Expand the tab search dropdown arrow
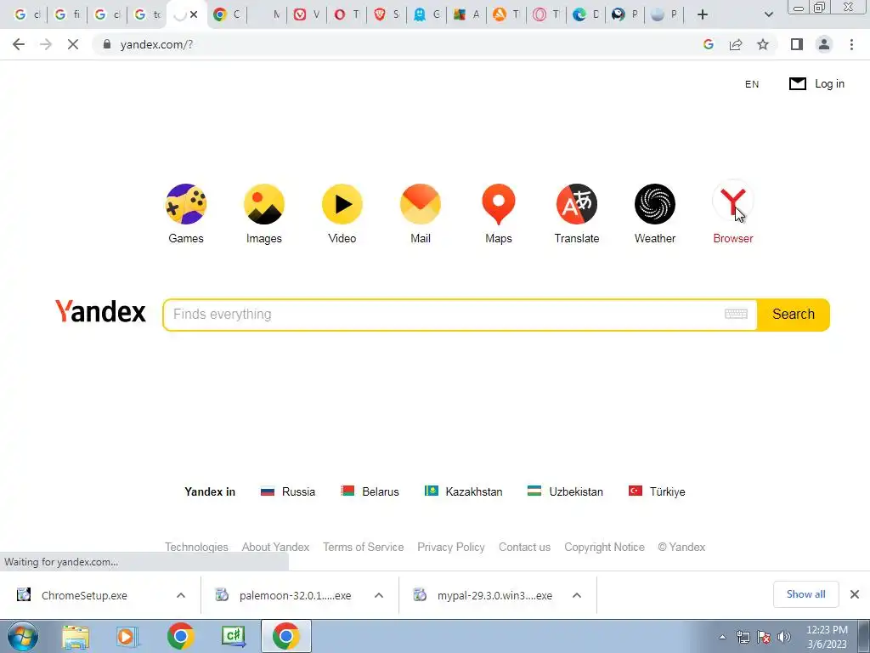870x653 pixels. (x=769, y=14)
